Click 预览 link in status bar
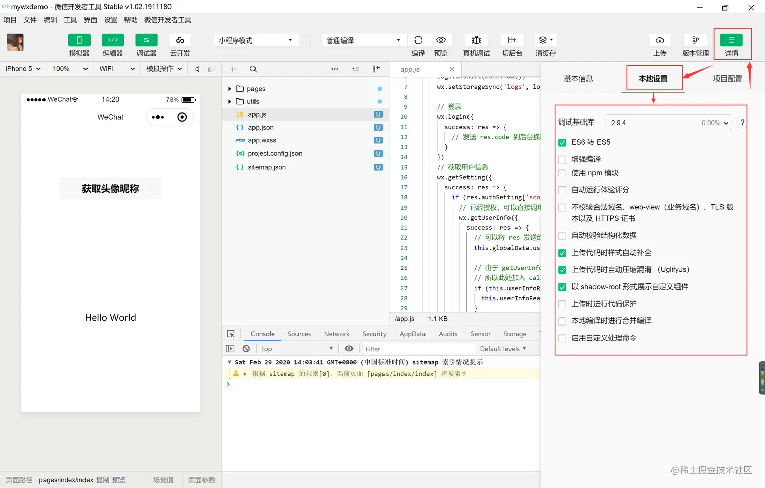The width and height of the screenshot is (765, 488). coord(119,480)
